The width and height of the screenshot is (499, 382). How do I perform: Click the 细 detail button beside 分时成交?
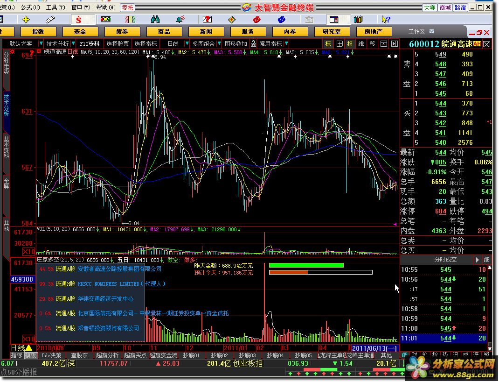click(486, 260)
